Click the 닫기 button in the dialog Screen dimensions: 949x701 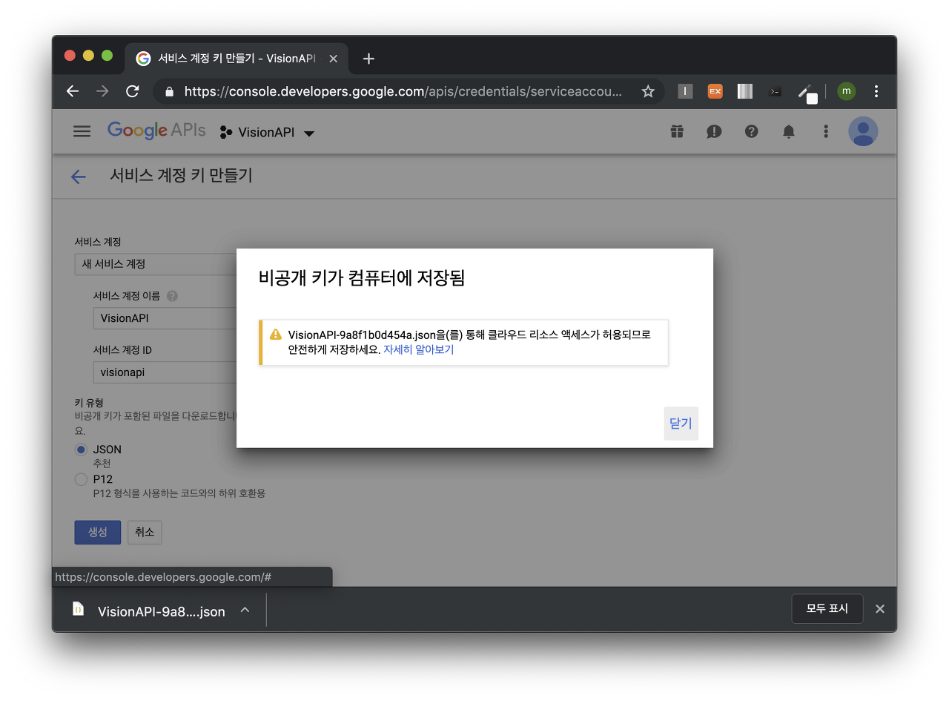click(x=681, y=424)
